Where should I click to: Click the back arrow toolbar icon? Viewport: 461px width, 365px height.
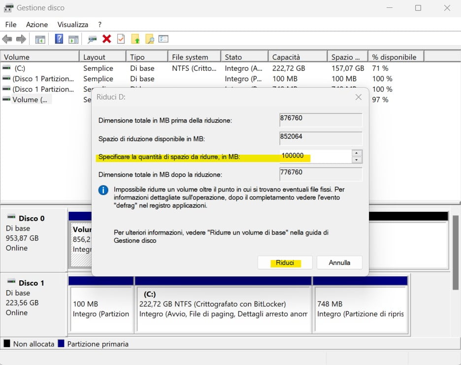point(7,39)
